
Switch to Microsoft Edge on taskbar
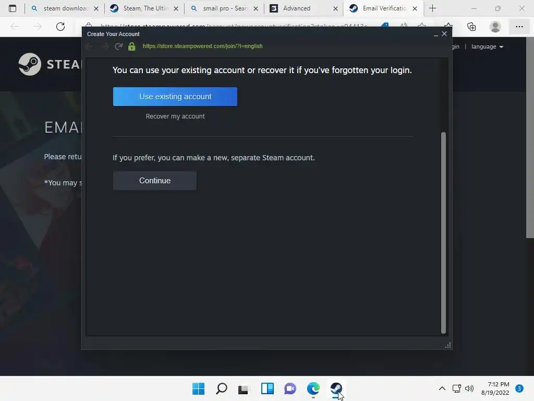pyautogui.click(x=313, y=388)
